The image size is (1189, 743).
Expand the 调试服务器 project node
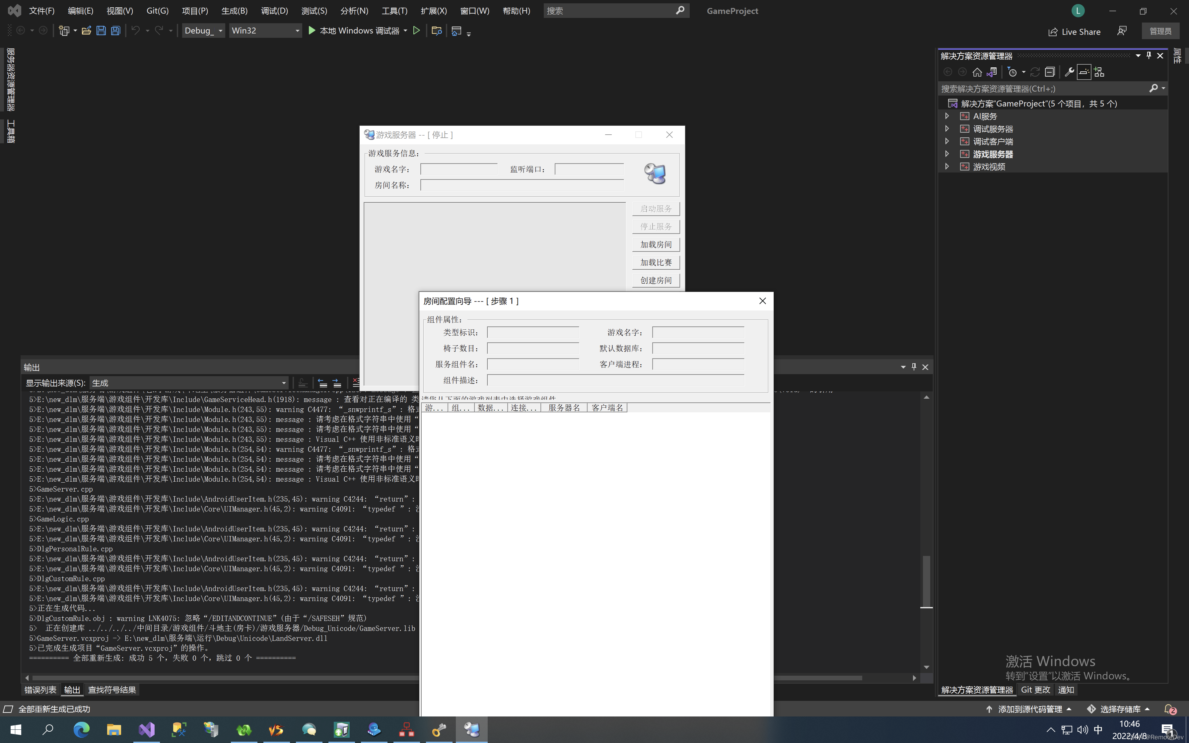[x=947, y=129]
